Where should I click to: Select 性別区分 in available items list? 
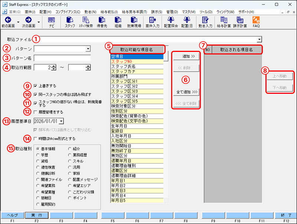(x=137, y=111)
